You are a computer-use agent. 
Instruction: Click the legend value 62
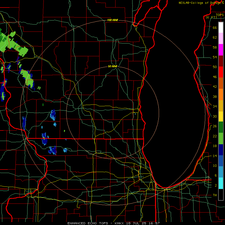(x=215, y=37)
